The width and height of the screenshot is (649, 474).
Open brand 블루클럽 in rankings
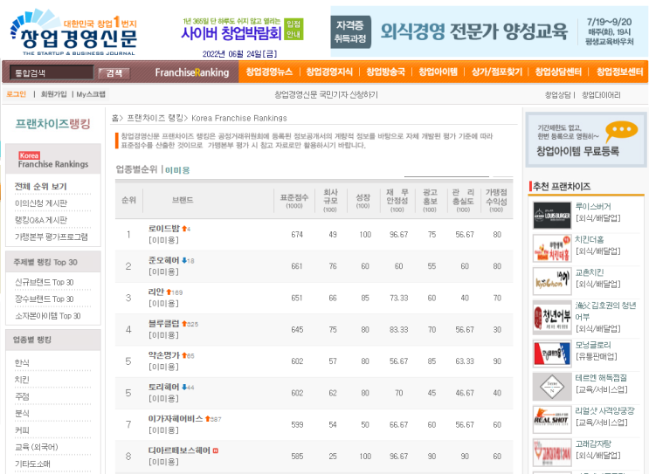[x=164, y=324]
